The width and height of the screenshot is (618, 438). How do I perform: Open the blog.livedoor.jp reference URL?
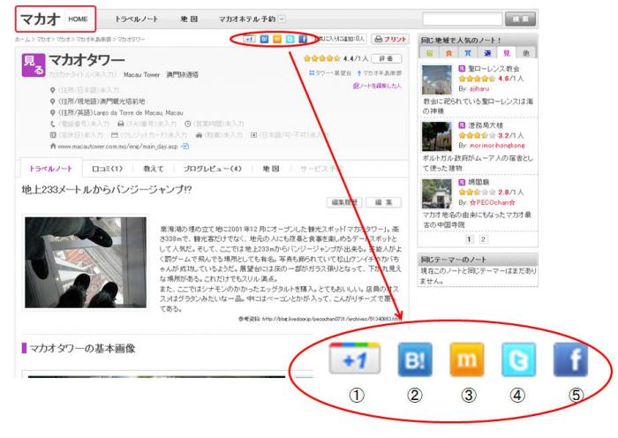point(331,319)
